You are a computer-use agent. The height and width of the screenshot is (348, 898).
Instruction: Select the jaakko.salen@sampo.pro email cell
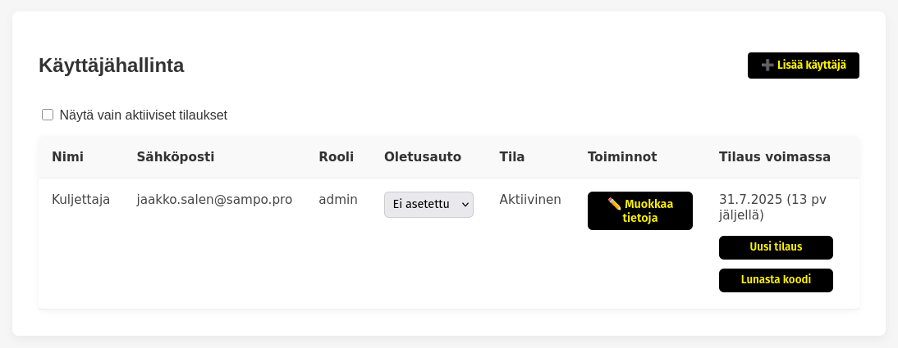coord(214,200)
